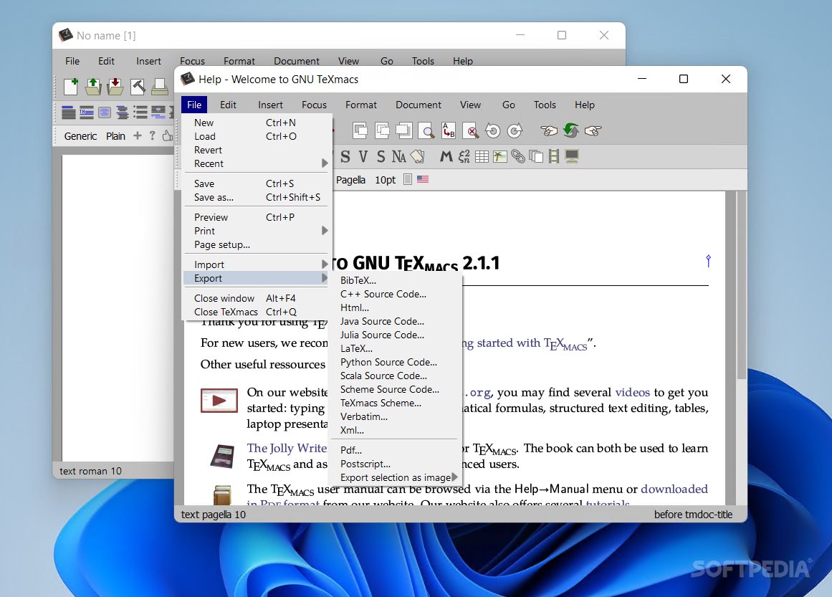Screen dimensions: 832x597
Task: Click the M math mode icon
Action: click(446, 156)
